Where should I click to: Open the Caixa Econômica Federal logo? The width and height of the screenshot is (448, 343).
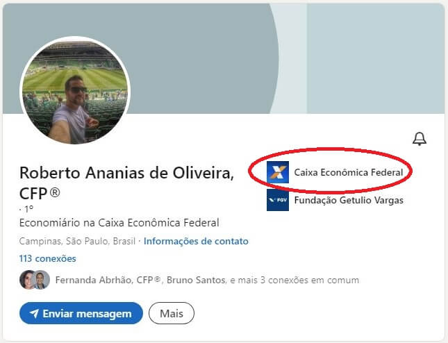coord(278,172)
